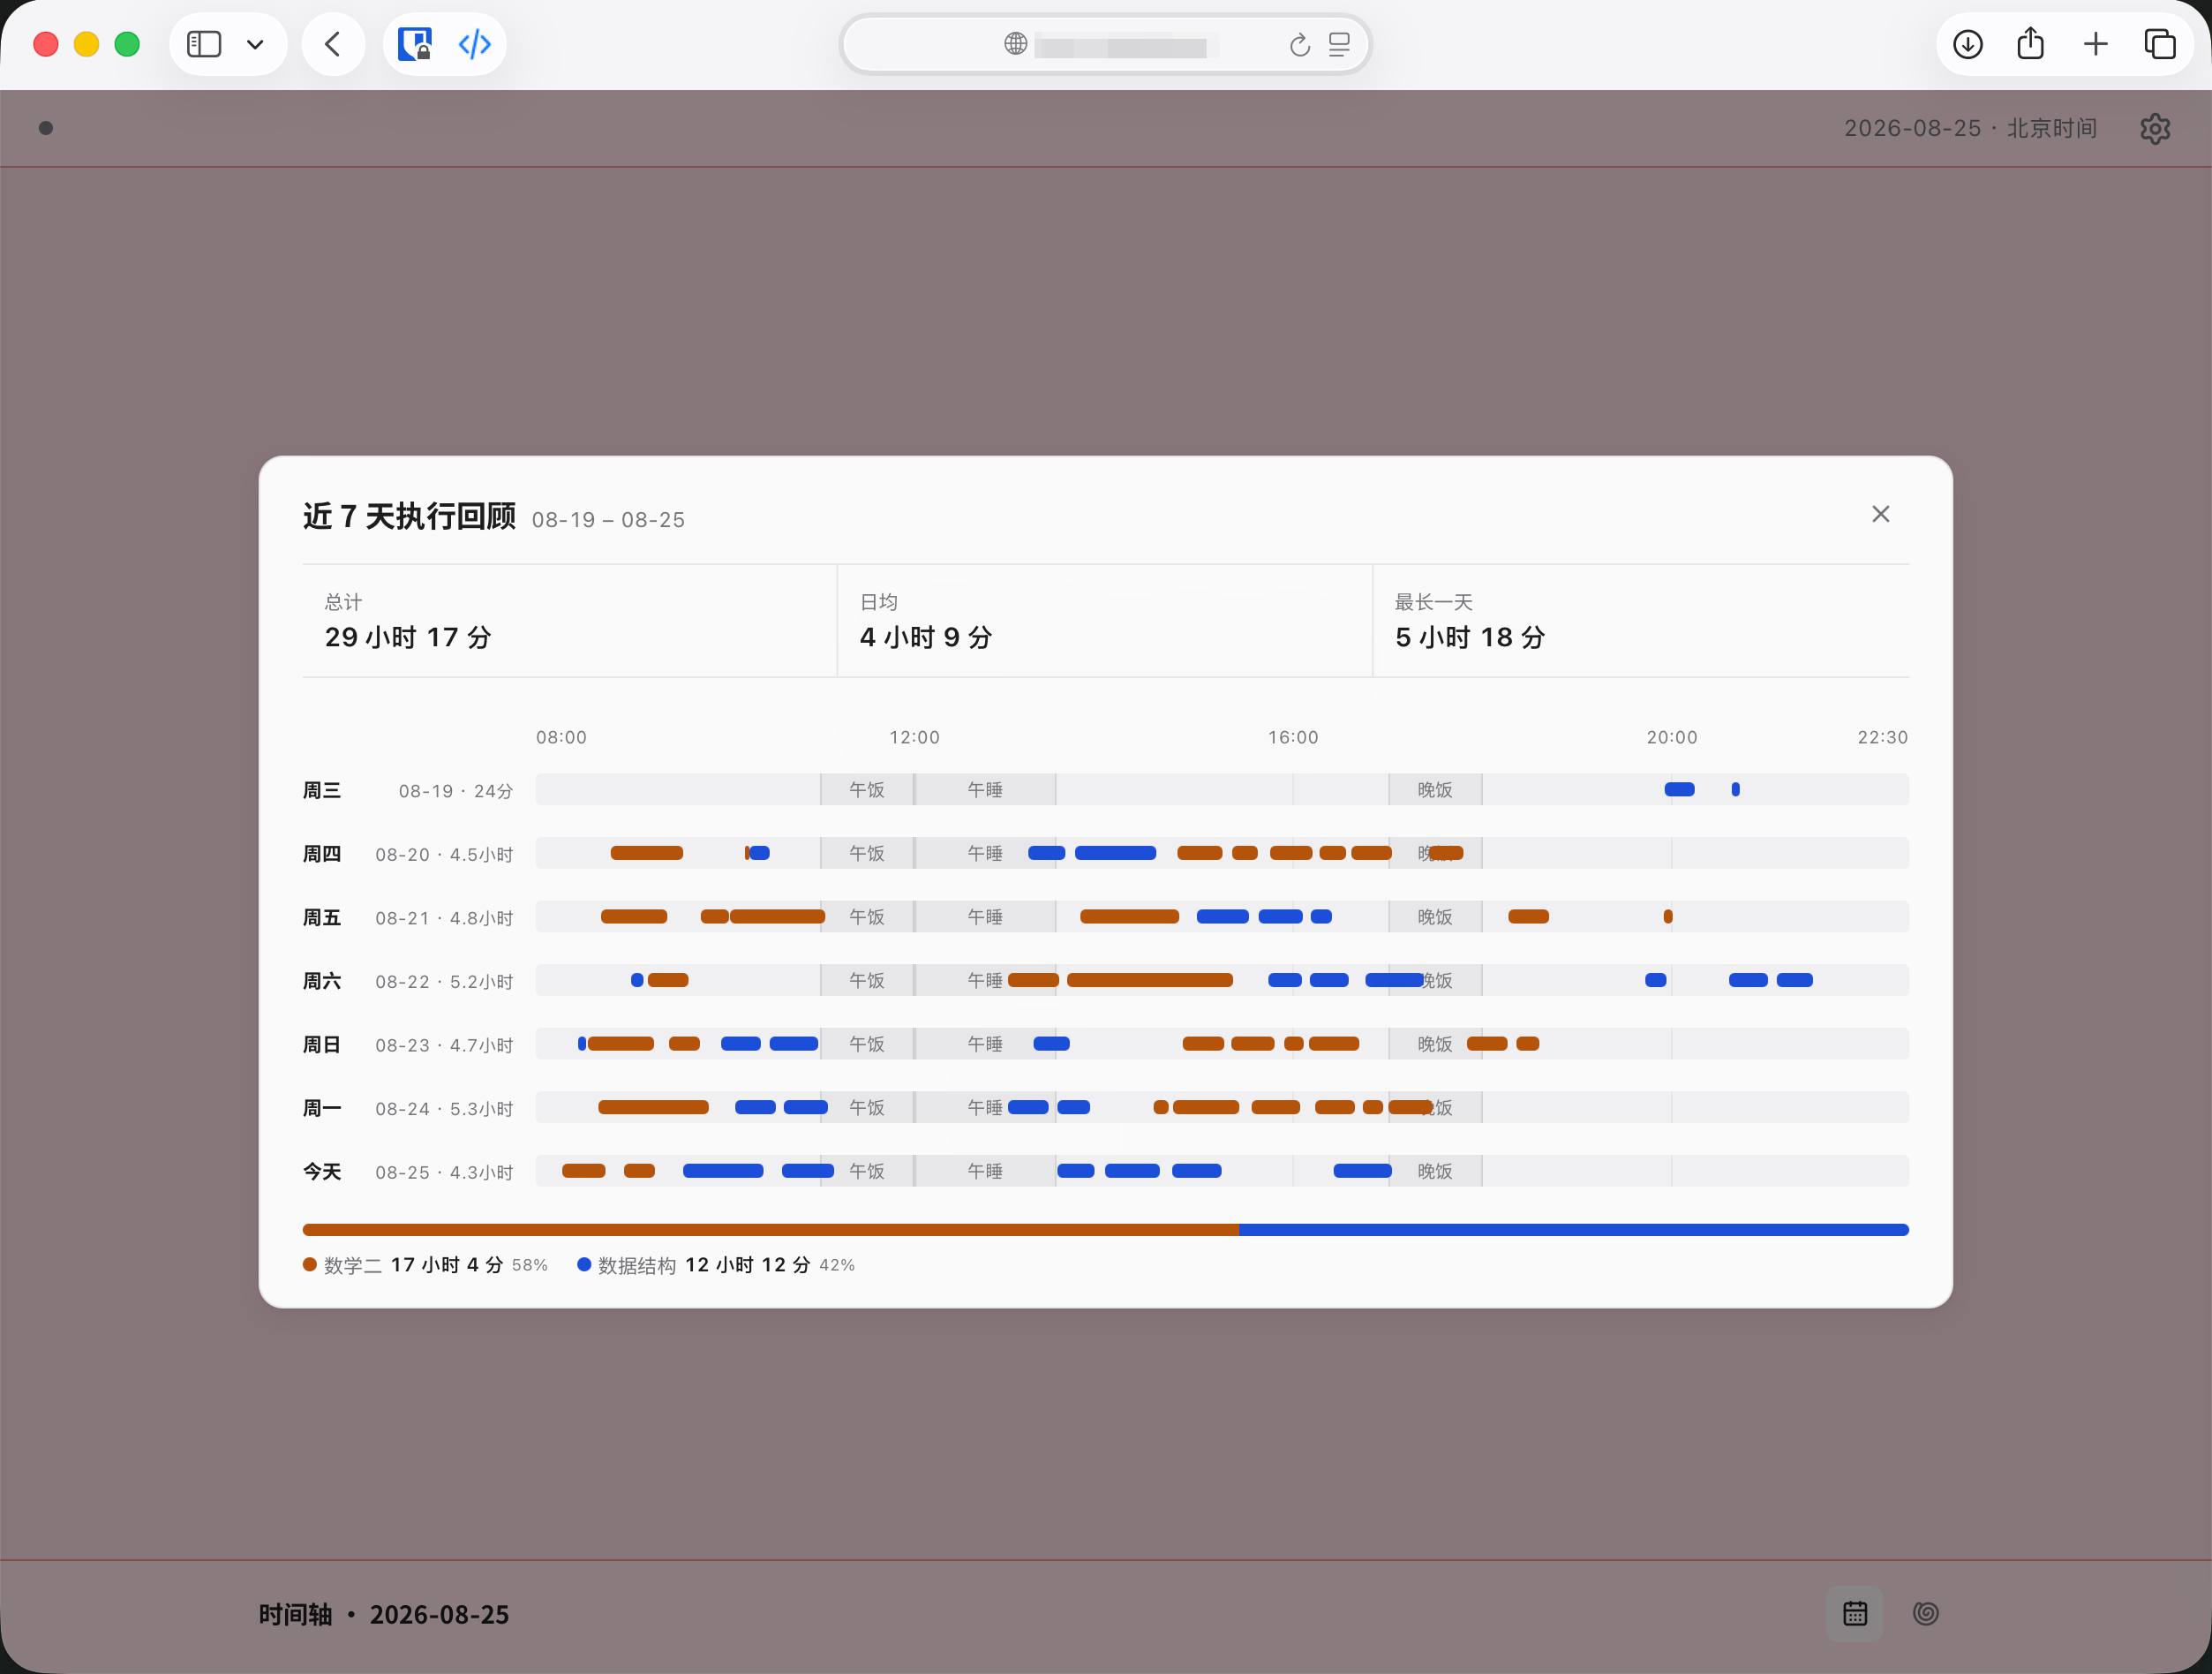Click the 日均 4 小时 9 分 stat
Viewport: 2212px width, 1674px height.
[1105, 621]
